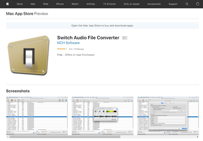Click the Screenshots section heading
203x141 pixels.
18,91
